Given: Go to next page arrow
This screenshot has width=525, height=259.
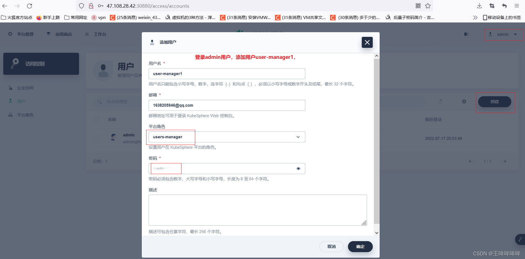Looking at the screenshot, I should point(504,161).
